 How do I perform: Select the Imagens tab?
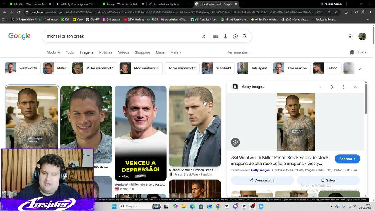click(x=86, y=52)
